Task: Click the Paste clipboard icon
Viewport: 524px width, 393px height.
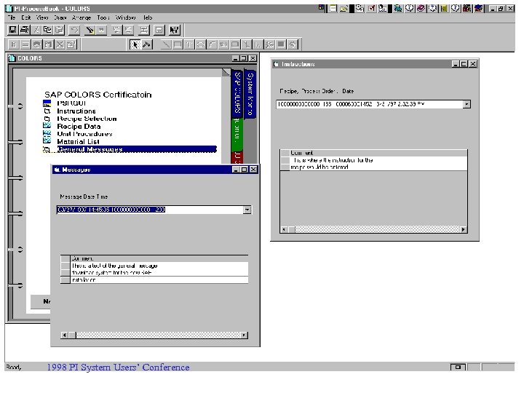Action: (x=59, y=30)
